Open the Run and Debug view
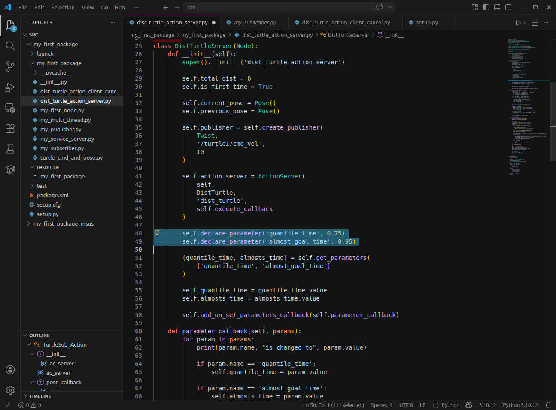556x410 pixels. click(10, 87)
